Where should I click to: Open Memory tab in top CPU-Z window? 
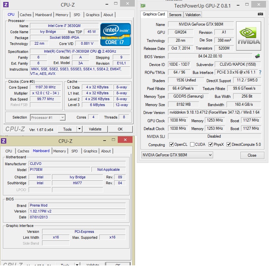coord(62,15)
